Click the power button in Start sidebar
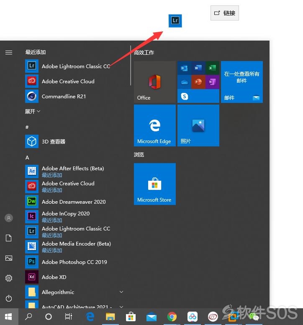Screen dimensions: 303x325 (9, 298)
